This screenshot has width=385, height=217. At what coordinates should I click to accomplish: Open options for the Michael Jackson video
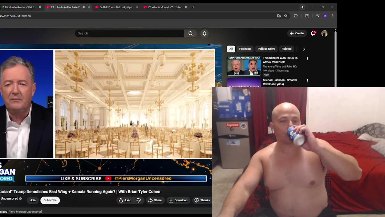point(307,81)
